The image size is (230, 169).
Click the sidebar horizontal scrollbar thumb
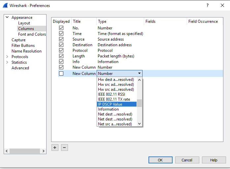pyautogui.click(x=25, y=151)
